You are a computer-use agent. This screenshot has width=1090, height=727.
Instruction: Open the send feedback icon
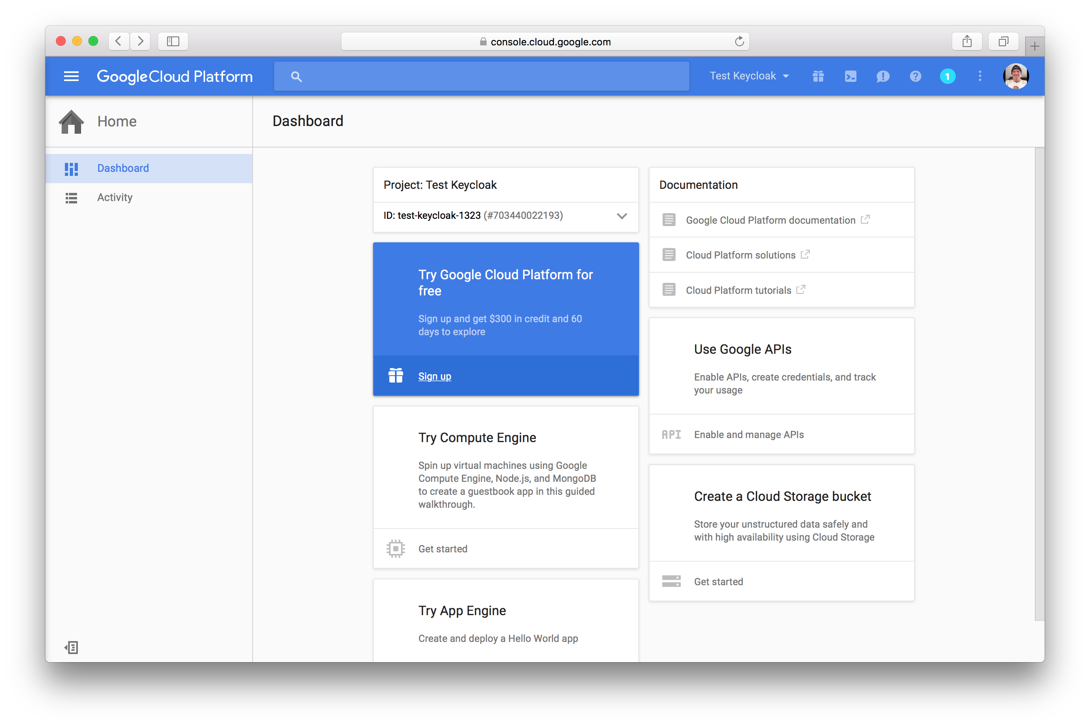coord(883,76)
